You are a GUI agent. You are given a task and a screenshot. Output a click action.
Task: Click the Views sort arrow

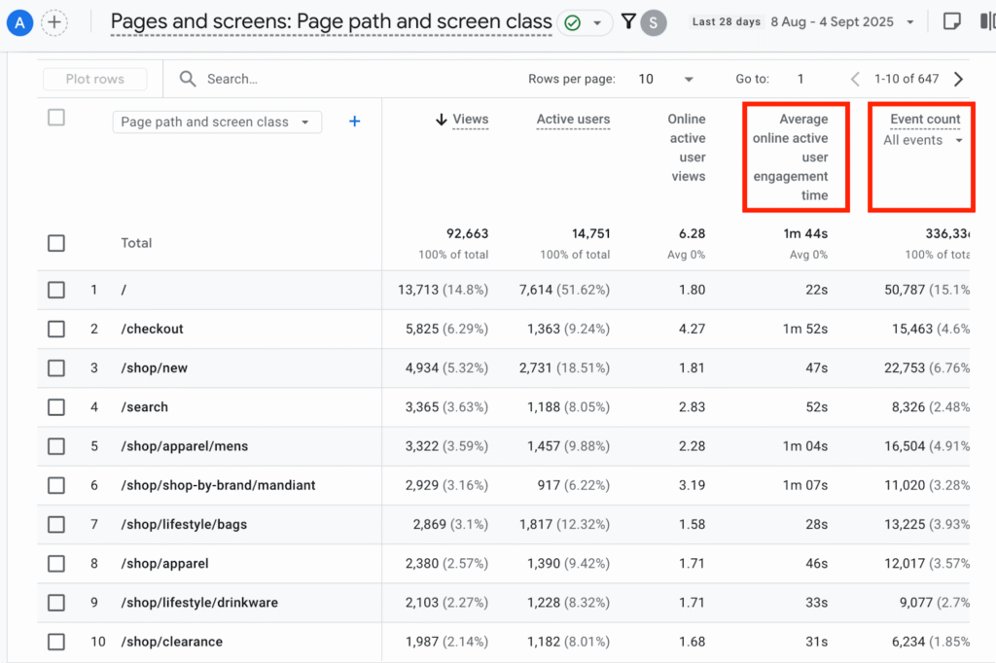tap(442, 120)
